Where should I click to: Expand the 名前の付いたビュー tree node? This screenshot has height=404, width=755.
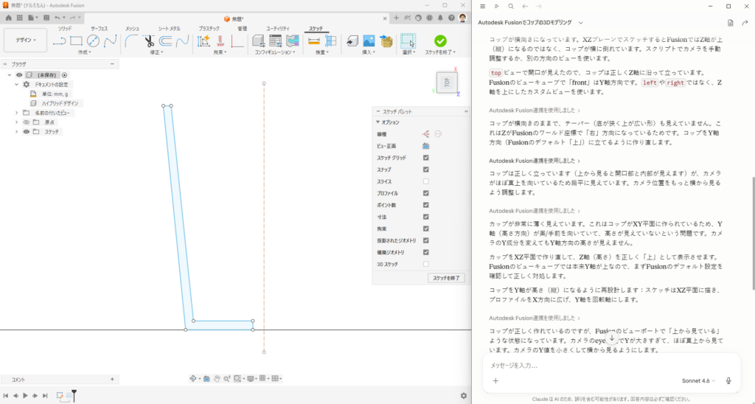[x=17, y=113]
